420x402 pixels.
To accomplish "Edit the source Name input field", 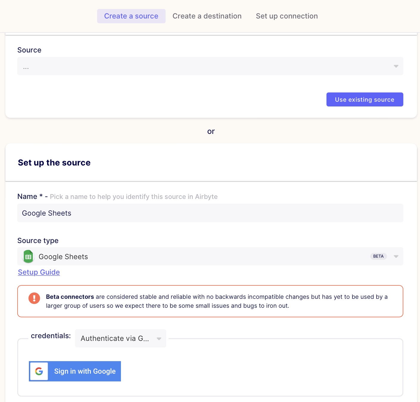I will pos(210,213).
